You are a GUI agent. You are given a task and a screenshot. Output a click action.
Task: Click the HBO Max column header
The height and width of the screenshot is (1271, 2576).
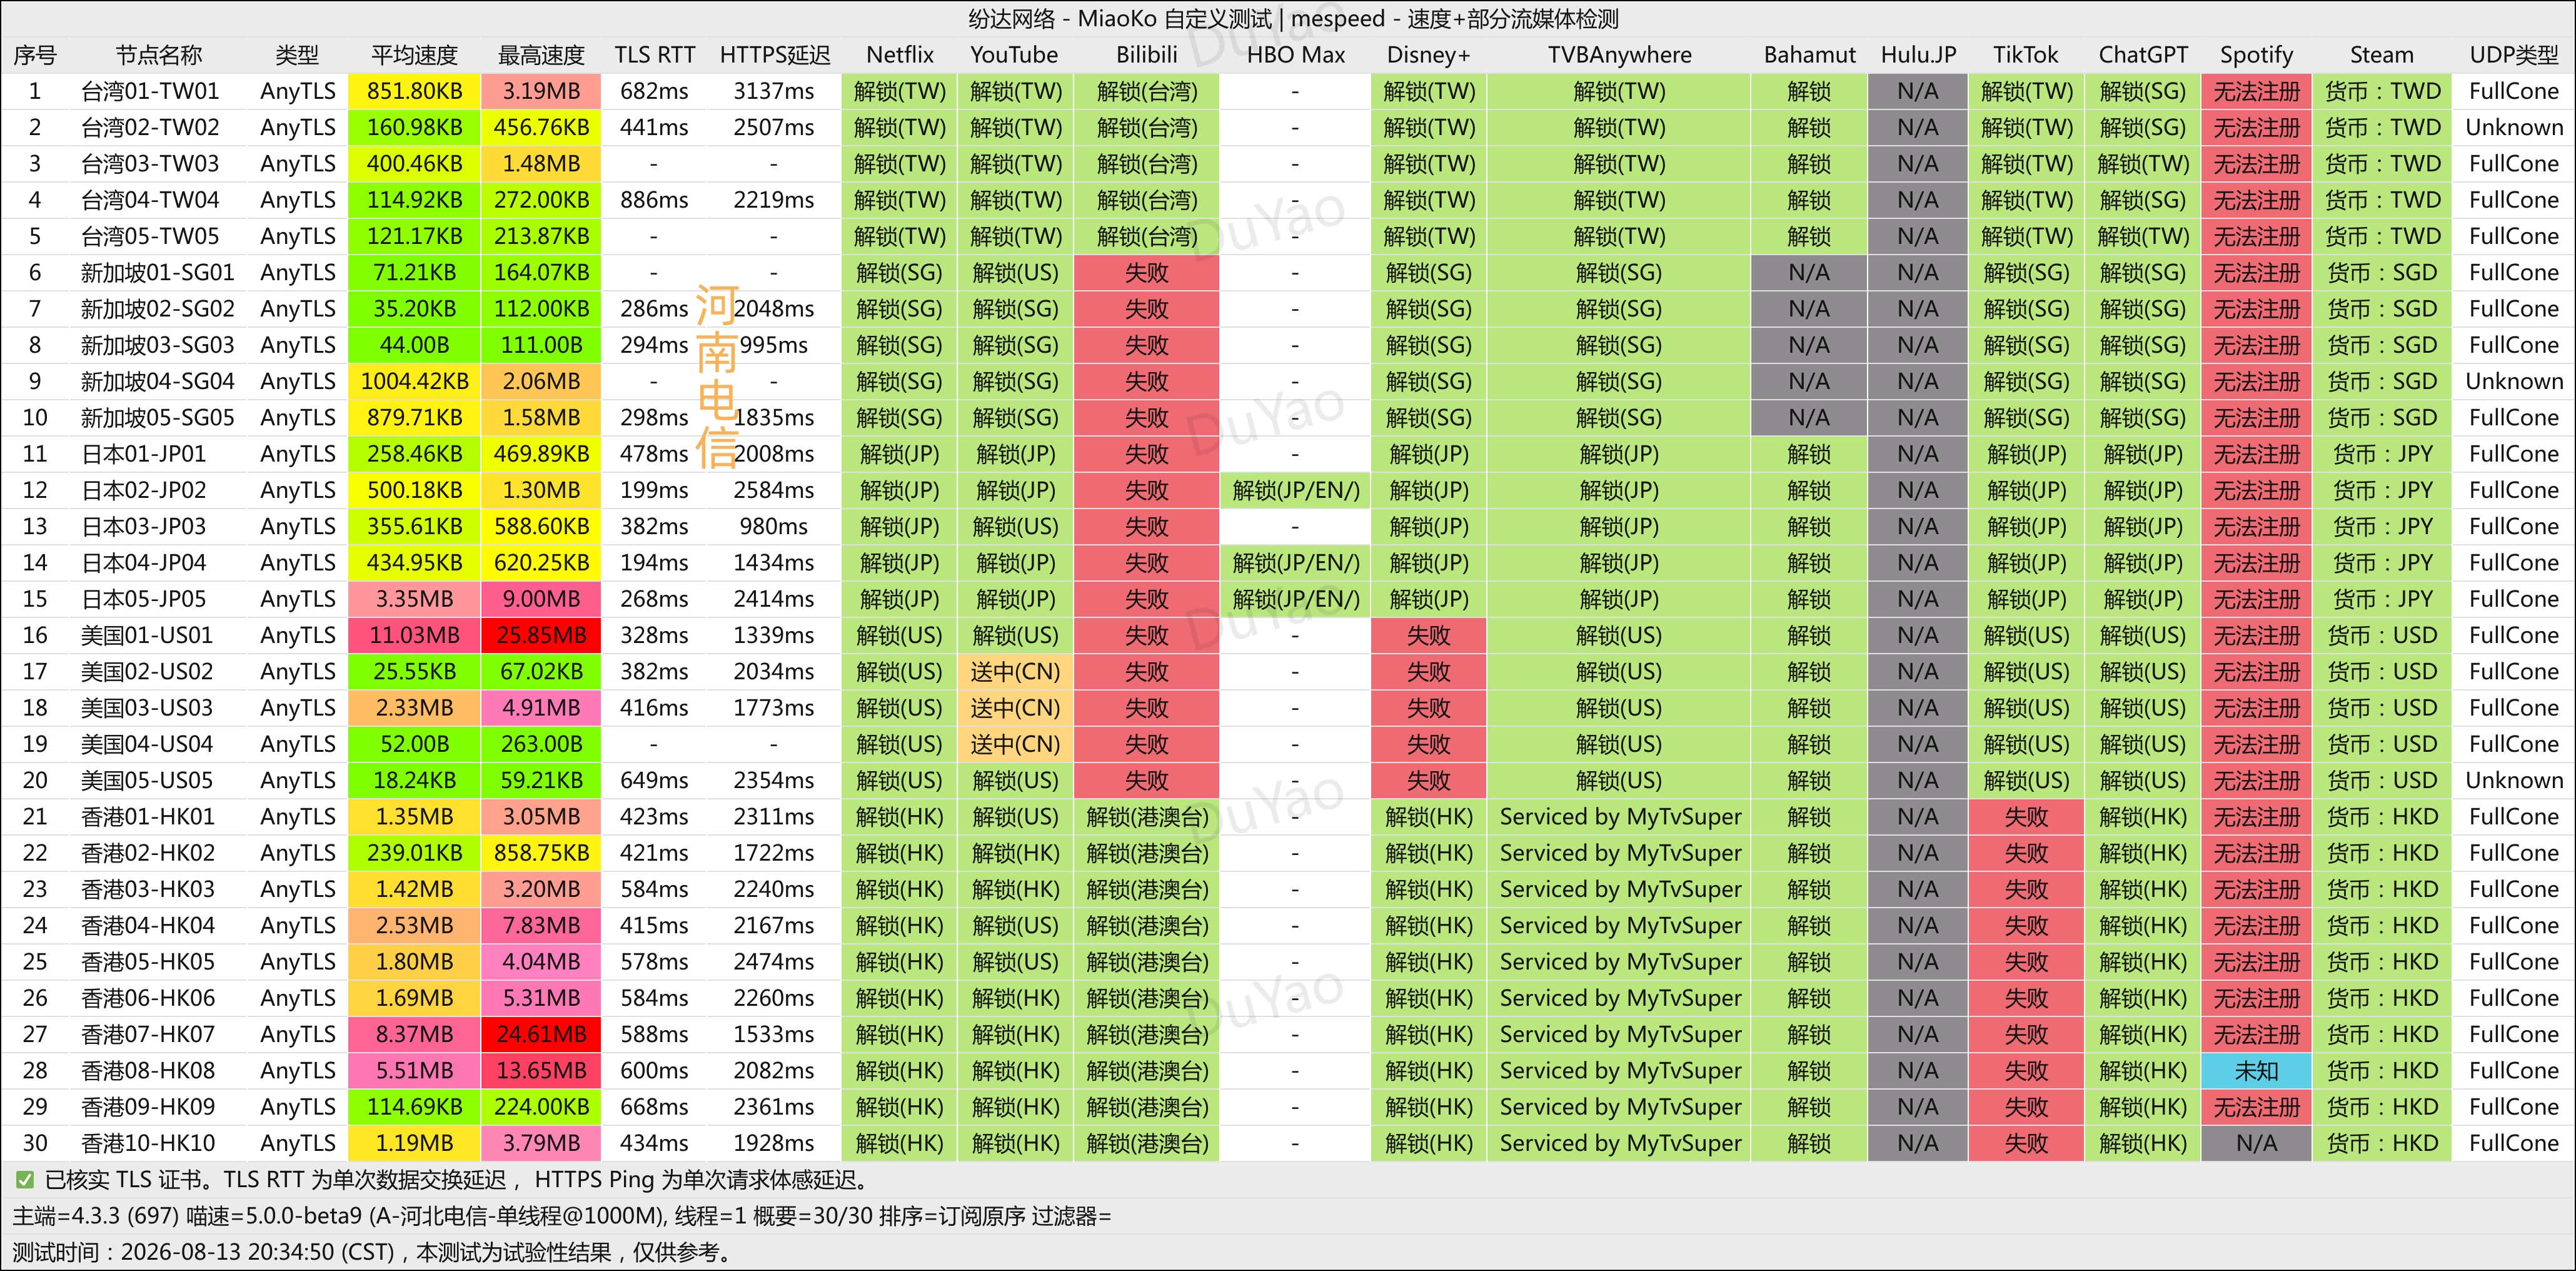(x=1296, y=55)
